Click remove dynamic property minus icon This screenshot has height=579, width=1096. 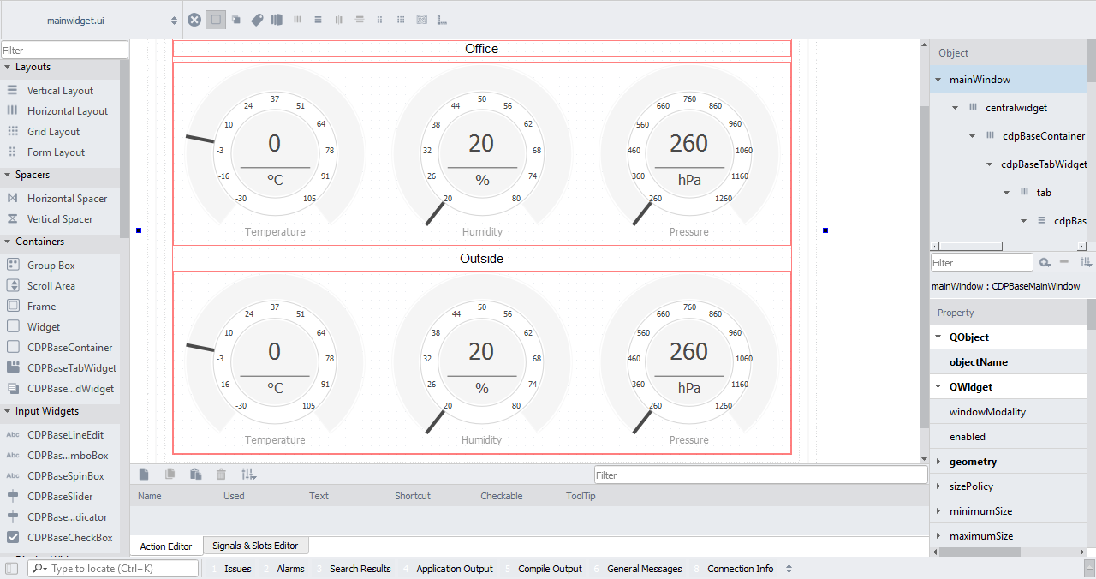(1064, 262)
